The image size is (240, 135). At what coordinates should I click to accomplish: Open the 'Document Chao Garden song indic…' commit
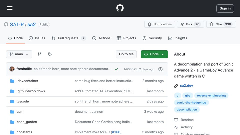[x=103, y=122]
